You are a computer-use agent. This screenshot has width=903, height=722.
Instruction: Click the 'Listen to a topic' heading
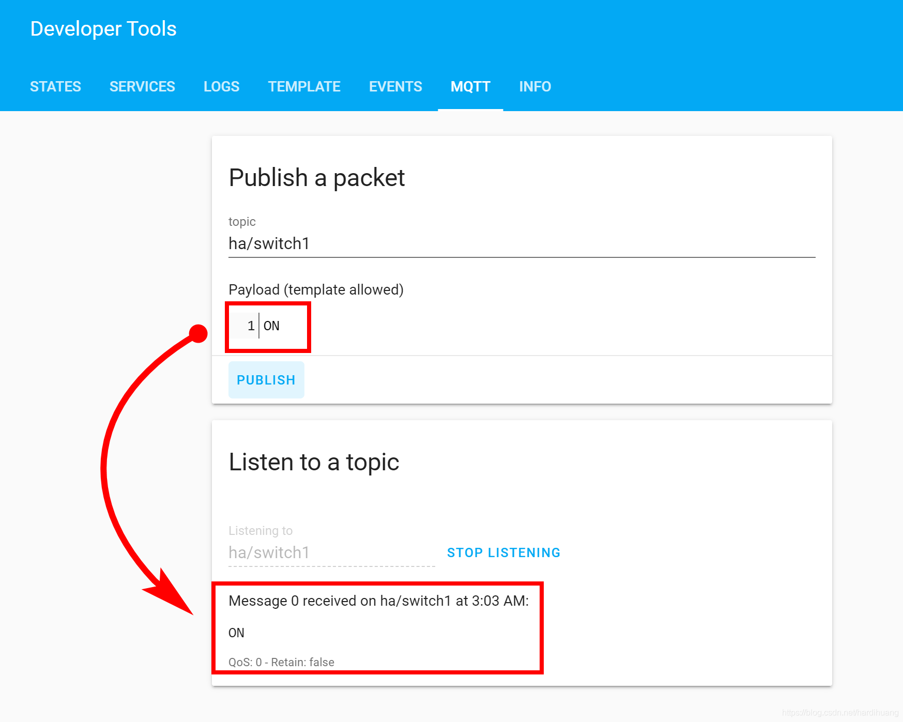coord(314,462)
